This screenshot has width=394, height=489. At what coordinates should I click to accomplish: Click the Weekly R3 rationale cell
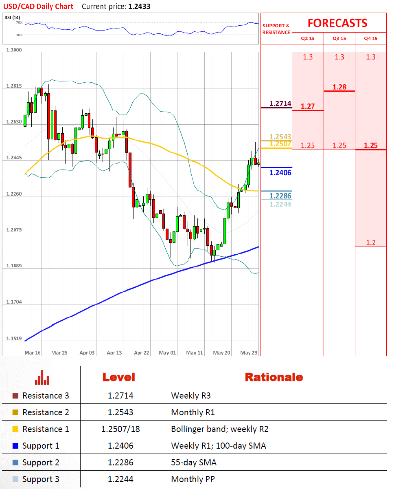(191, 396)
